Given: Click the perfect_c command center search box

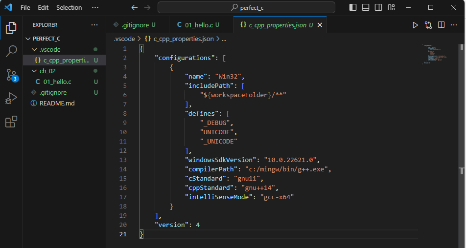Looking at the screenshot, I should pos(246,8).
